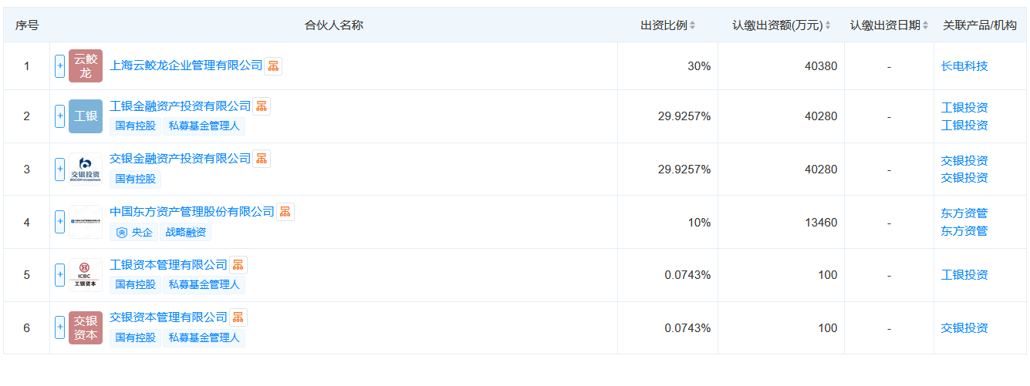Click 私募基金管理人 tag under 工银金融资产投资
This screenshot has height=386, width=1030.
pos(204,125)
